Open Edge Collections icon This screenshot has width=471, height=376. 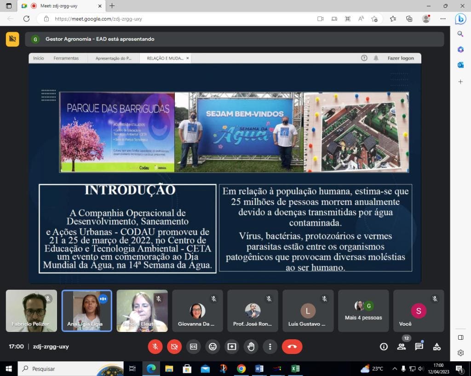(x=409, y=19)
